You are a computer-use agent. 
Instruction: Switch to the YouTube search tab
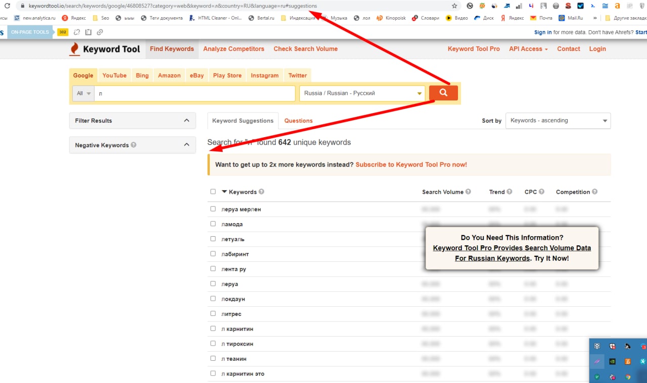coord(114,75)
